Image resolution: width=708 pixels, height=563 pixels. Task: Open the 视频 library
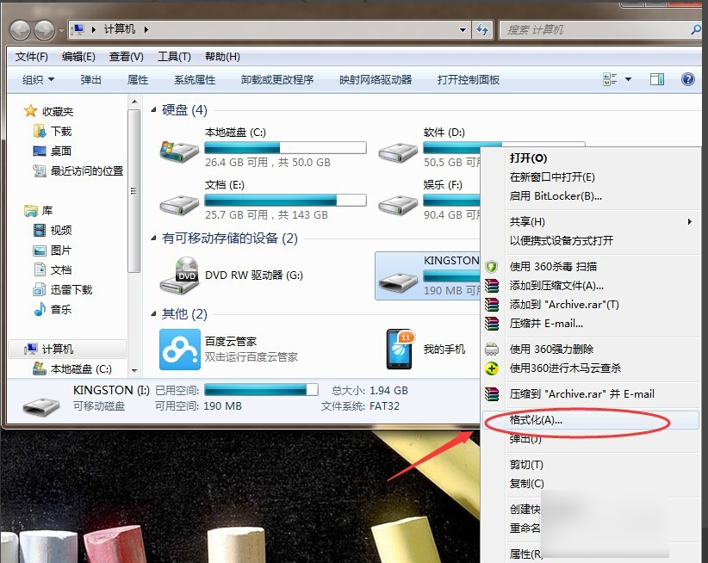tap(53, 230)
